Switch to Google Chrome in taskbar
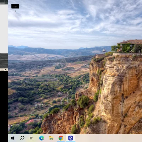The image size is (142, 142). coord(61,138)
